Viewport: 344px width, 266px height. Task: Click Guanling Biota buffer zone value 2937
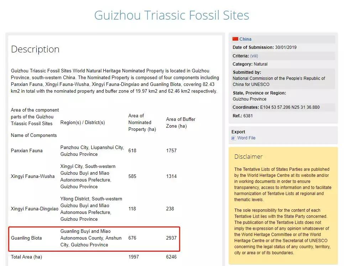[171, 238]
